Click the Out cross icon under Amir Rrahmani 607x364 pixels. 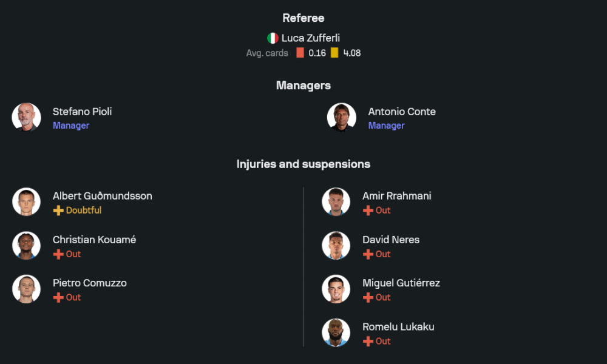coord(368,211)
